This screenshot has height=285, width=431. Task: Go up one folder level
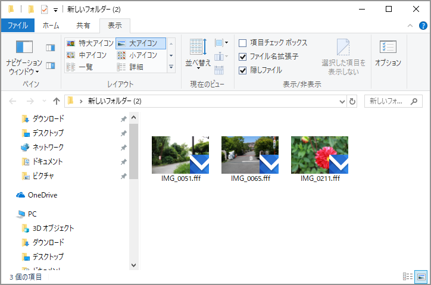click(57, 101)
